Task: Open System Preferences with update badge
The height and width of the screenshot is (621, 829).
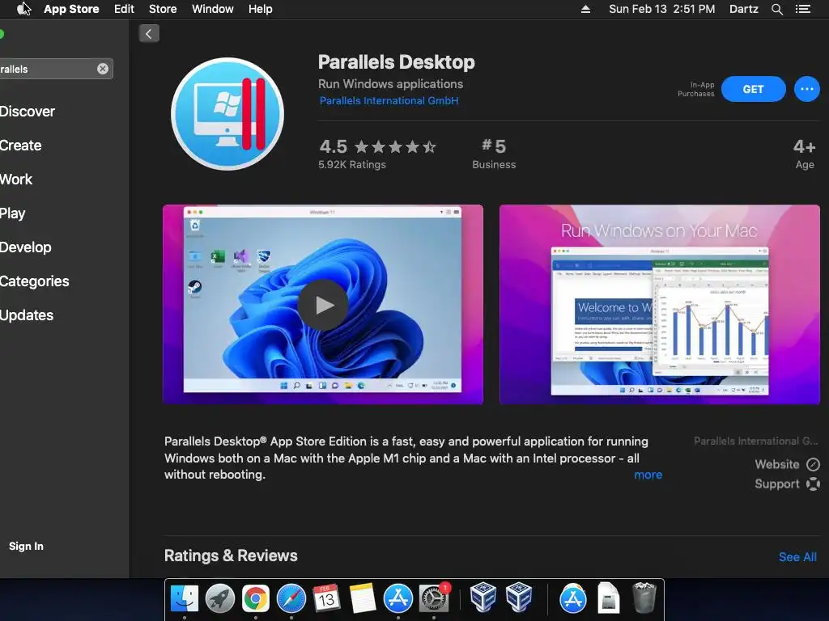Action: coord(434,598)
